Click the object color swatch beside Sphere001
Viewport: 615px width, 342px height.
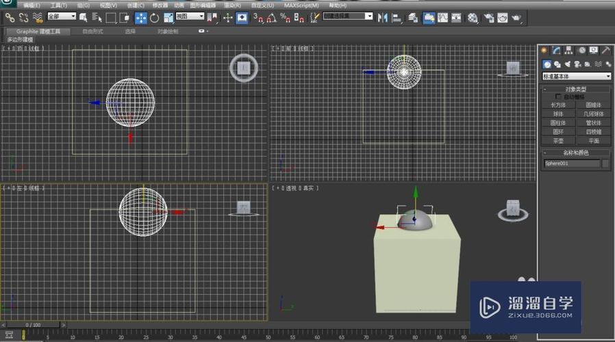[x=605, y=163]
